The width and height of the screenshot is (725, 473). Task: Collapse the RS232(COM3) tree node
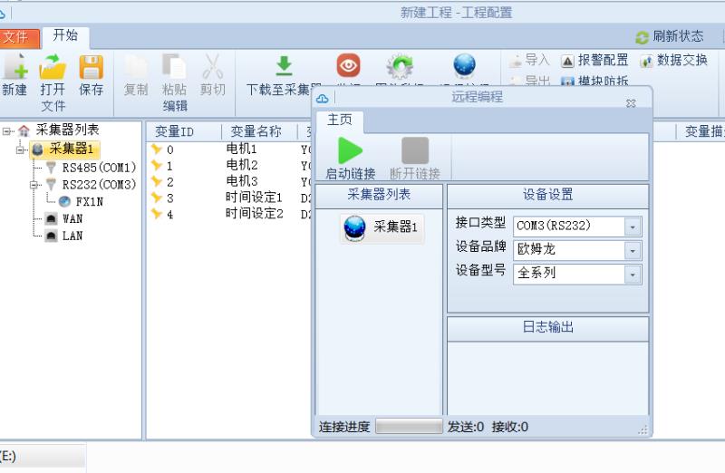(35, 185)
